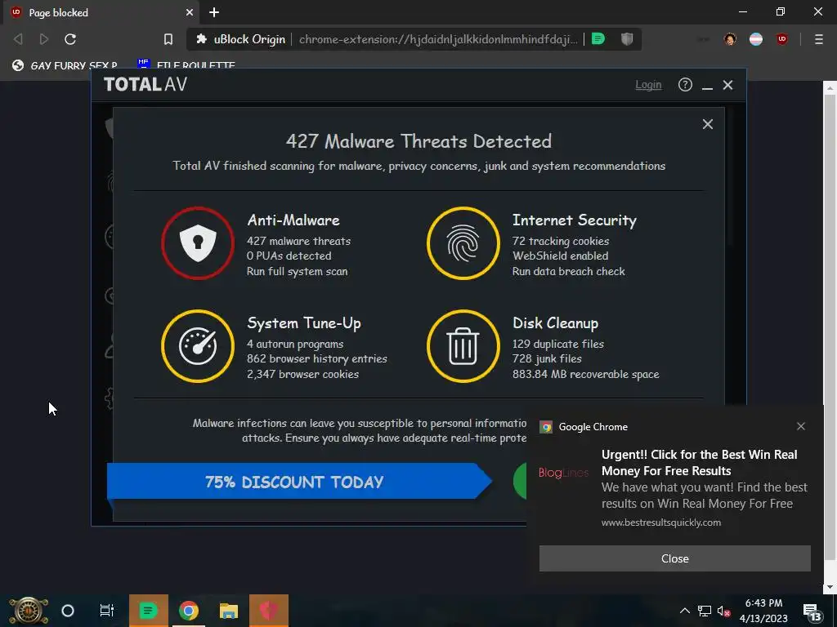The image size is (837, 627).
Task: Click the Internet Security fingerprint icon
Action: (463, 243)
